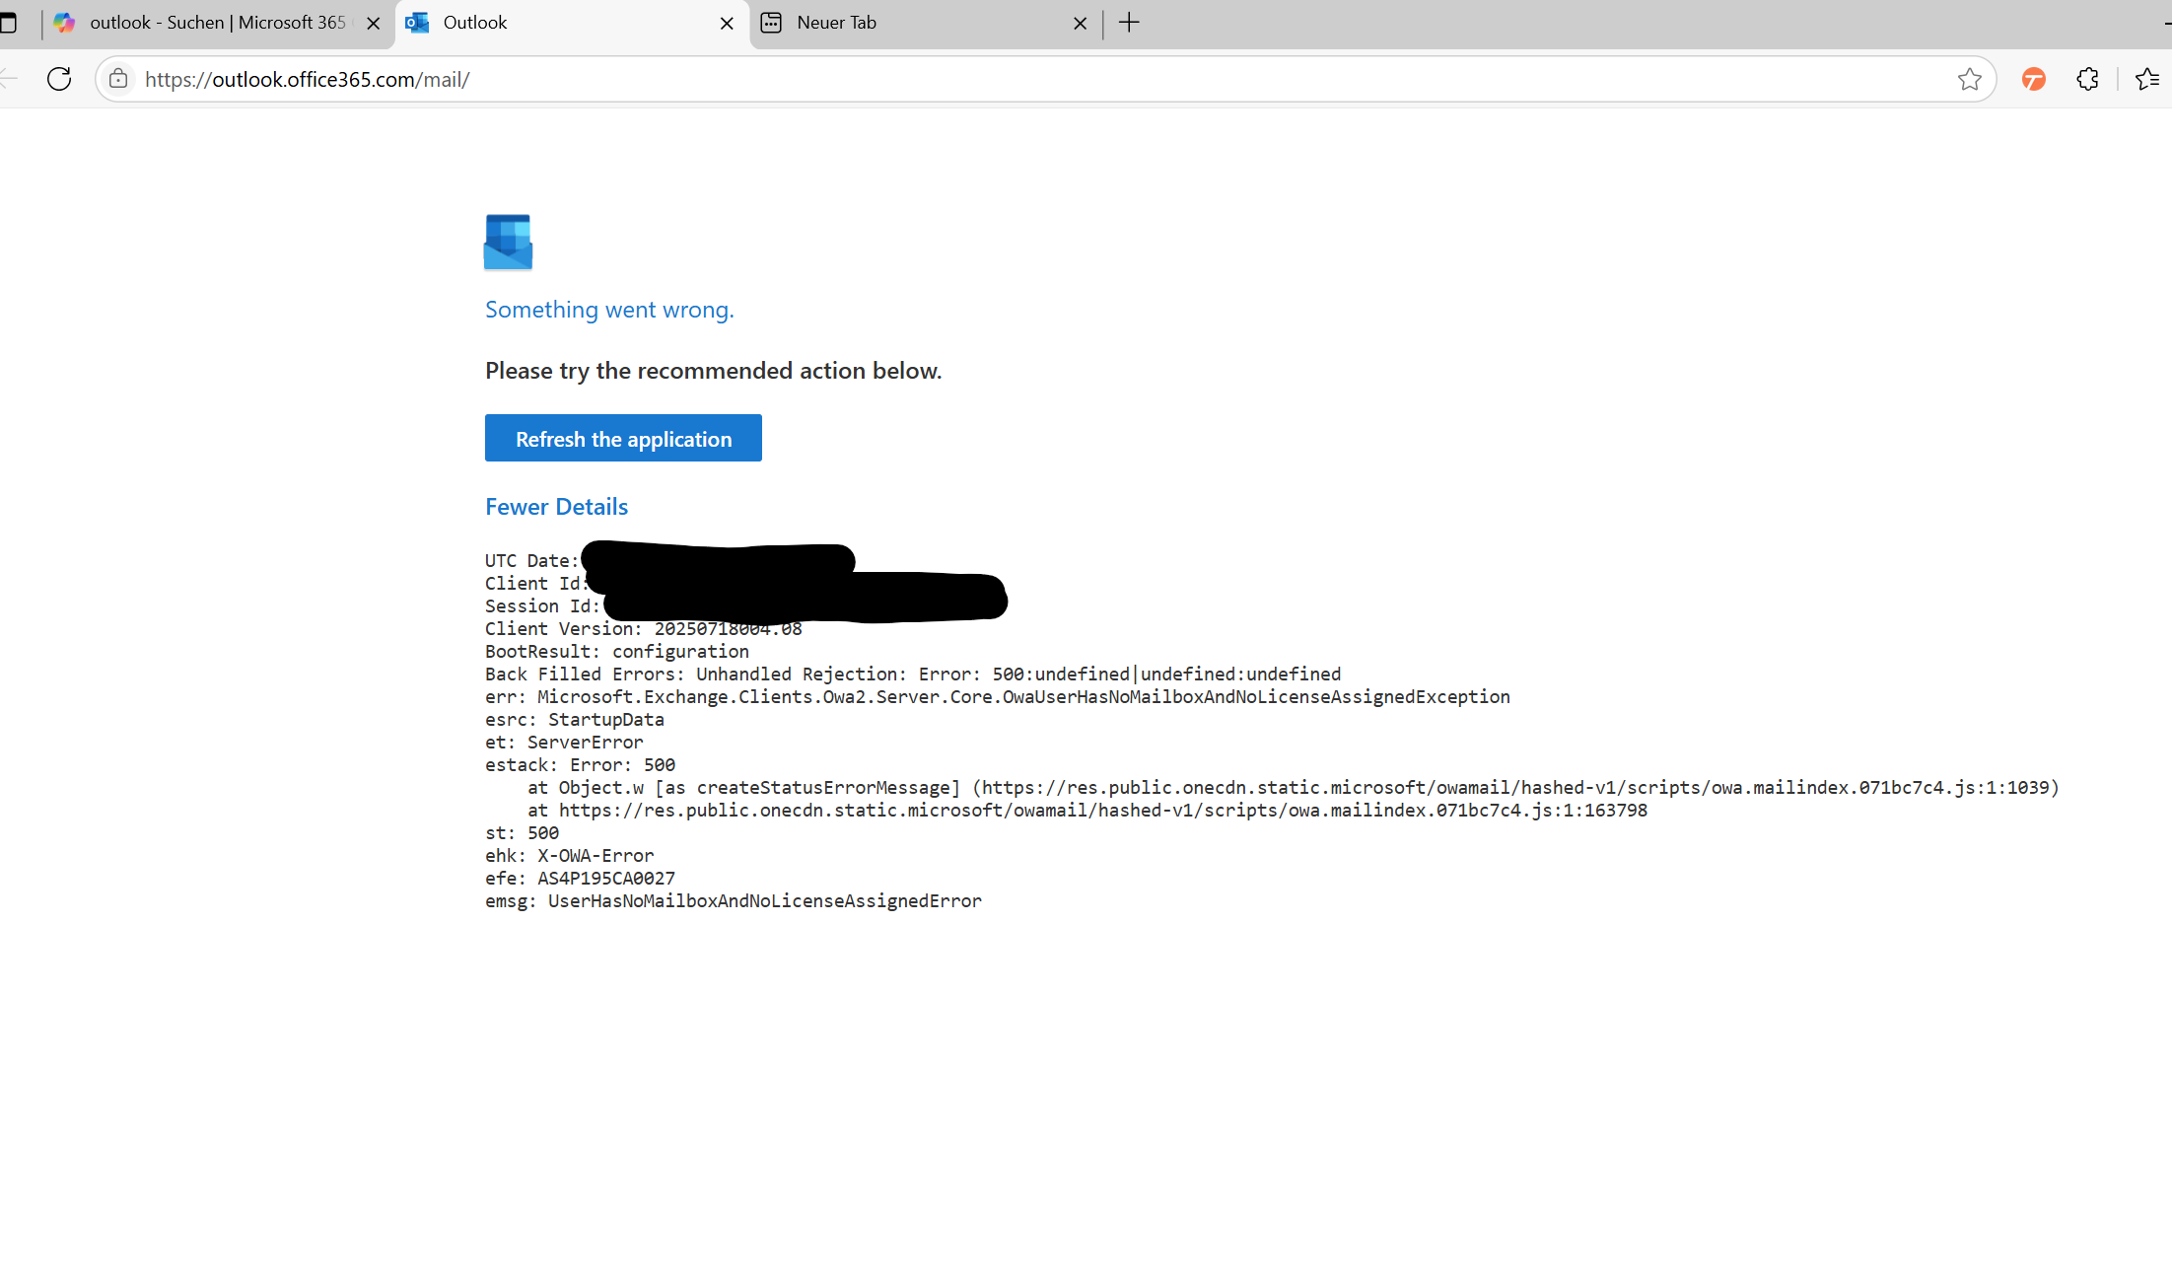
Task: Open the orange browser extension icon
Action: tap(2033, 79)
